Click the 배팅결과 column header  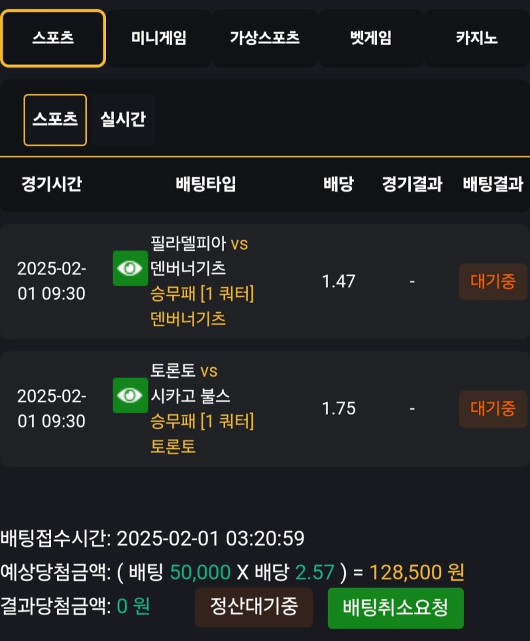click(x=493, y=184)
